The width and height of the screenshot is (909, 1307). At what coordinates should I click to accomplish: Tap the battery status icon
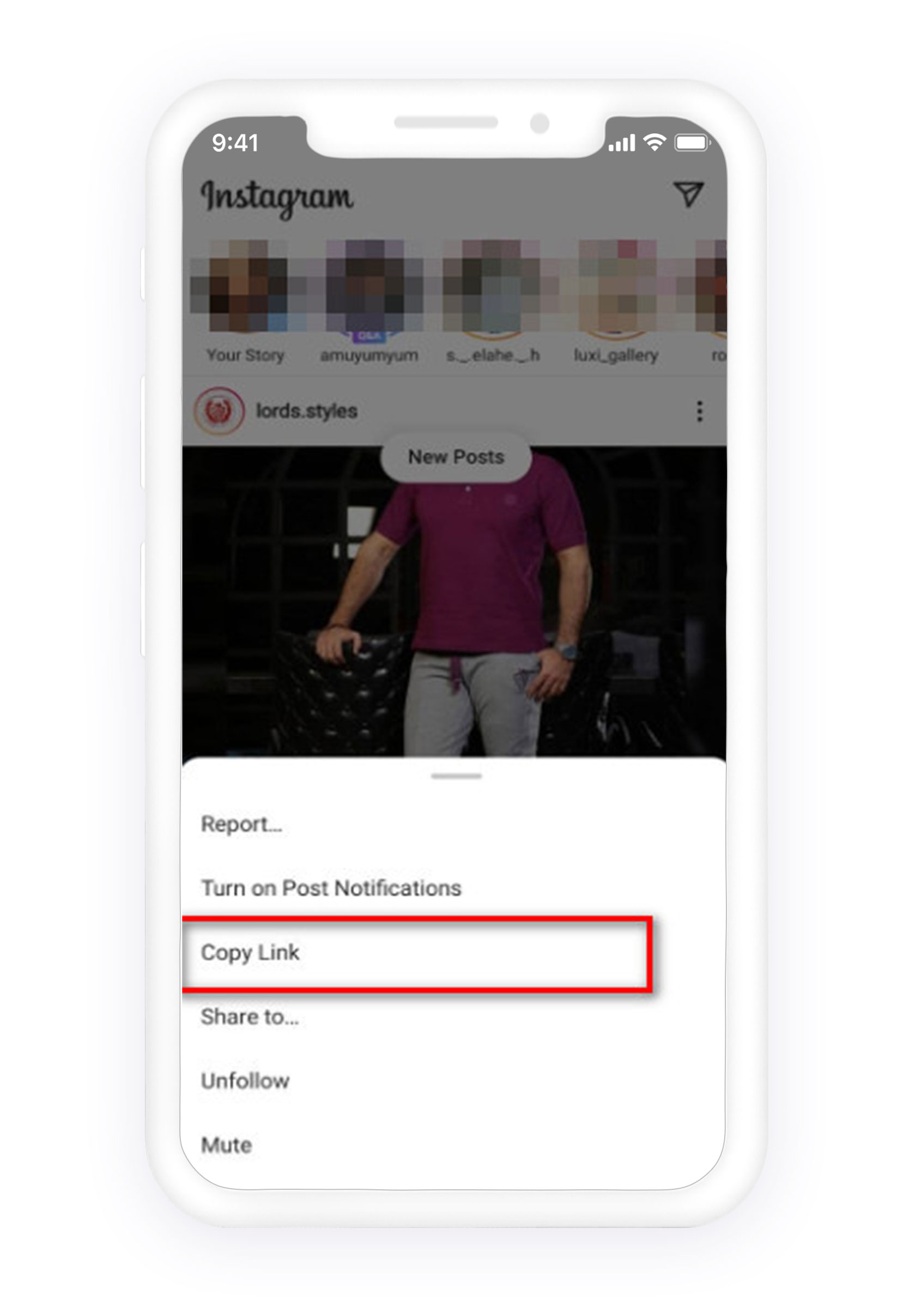pos(692,142)
